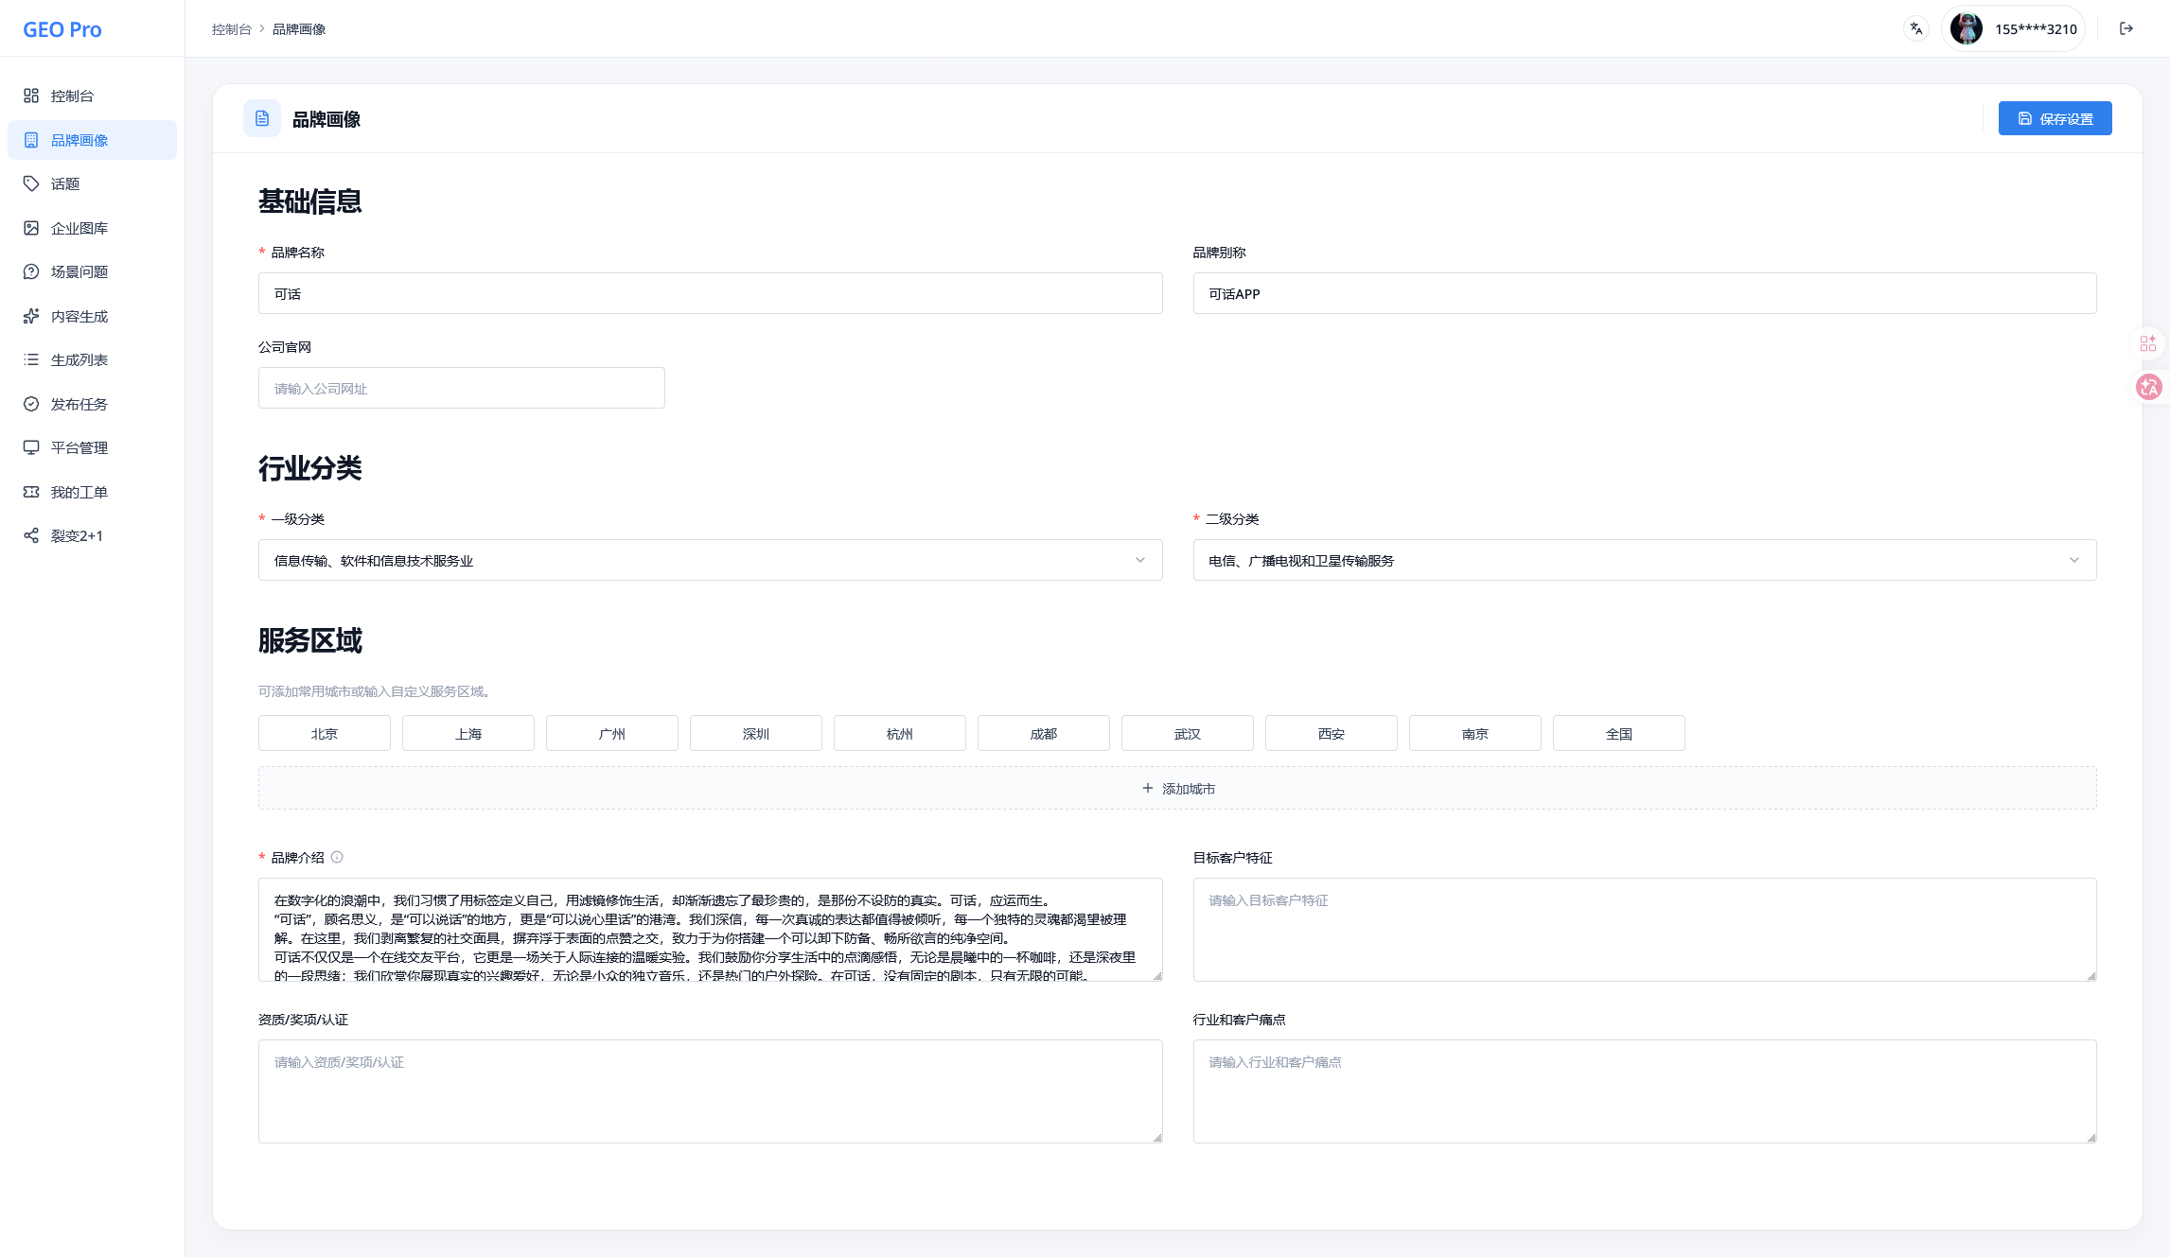Open 发布任务 in the sidebar

pyautogui.click(x=79, y=404)
